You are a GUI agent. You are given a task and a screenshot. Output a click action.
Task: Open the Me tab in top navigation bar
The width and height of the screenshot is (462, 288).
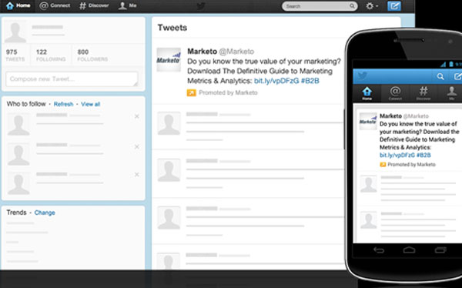[127, 5]
